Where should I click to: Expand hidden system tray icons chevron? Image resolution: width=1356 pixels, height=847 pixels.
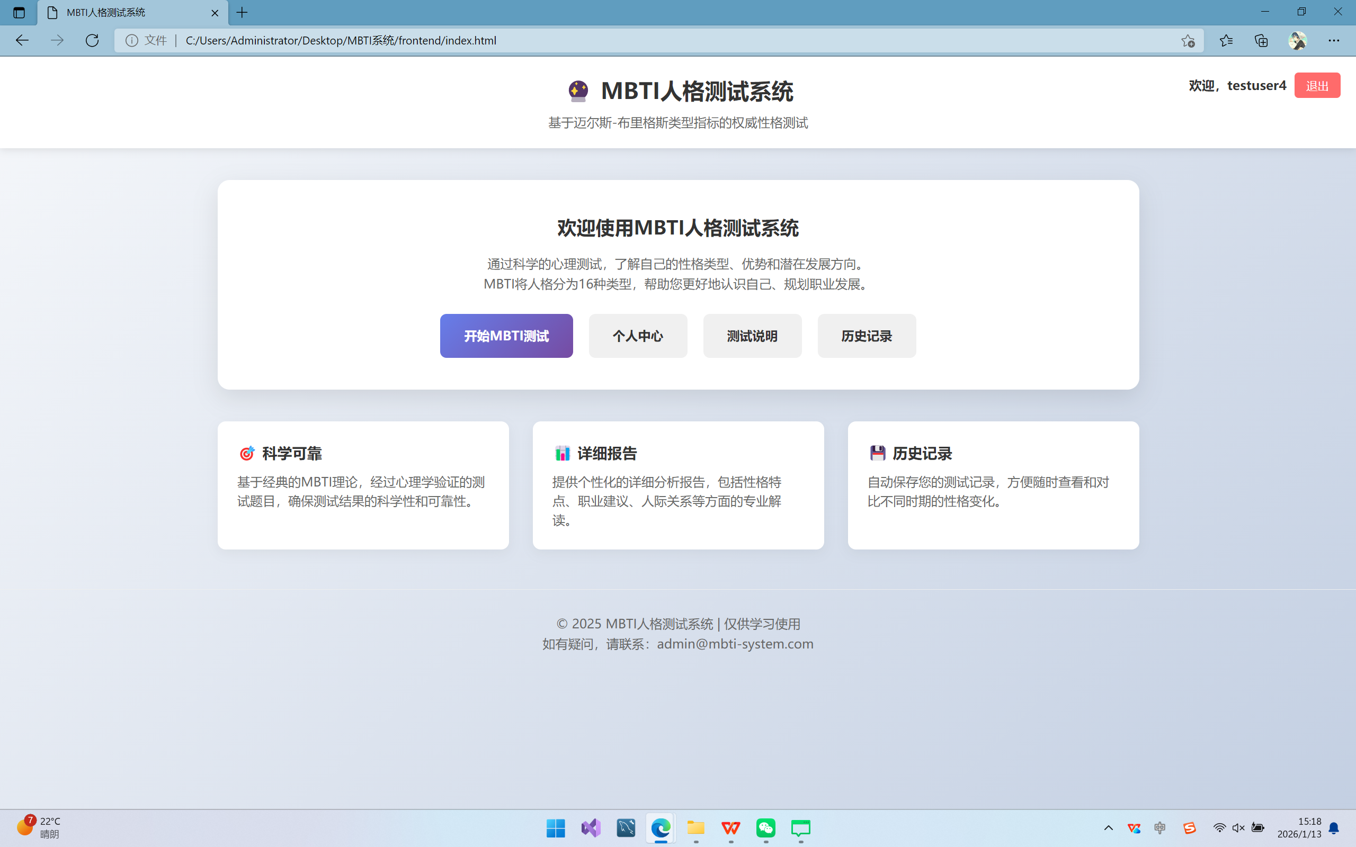pyautogui.click(x=1108, y=828)
